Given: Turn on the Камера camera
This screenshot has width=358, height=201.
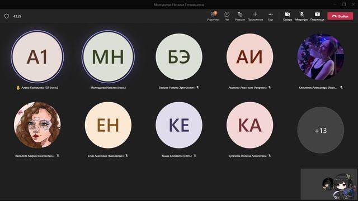Looking at the screenshot, I should pos(288,16).
